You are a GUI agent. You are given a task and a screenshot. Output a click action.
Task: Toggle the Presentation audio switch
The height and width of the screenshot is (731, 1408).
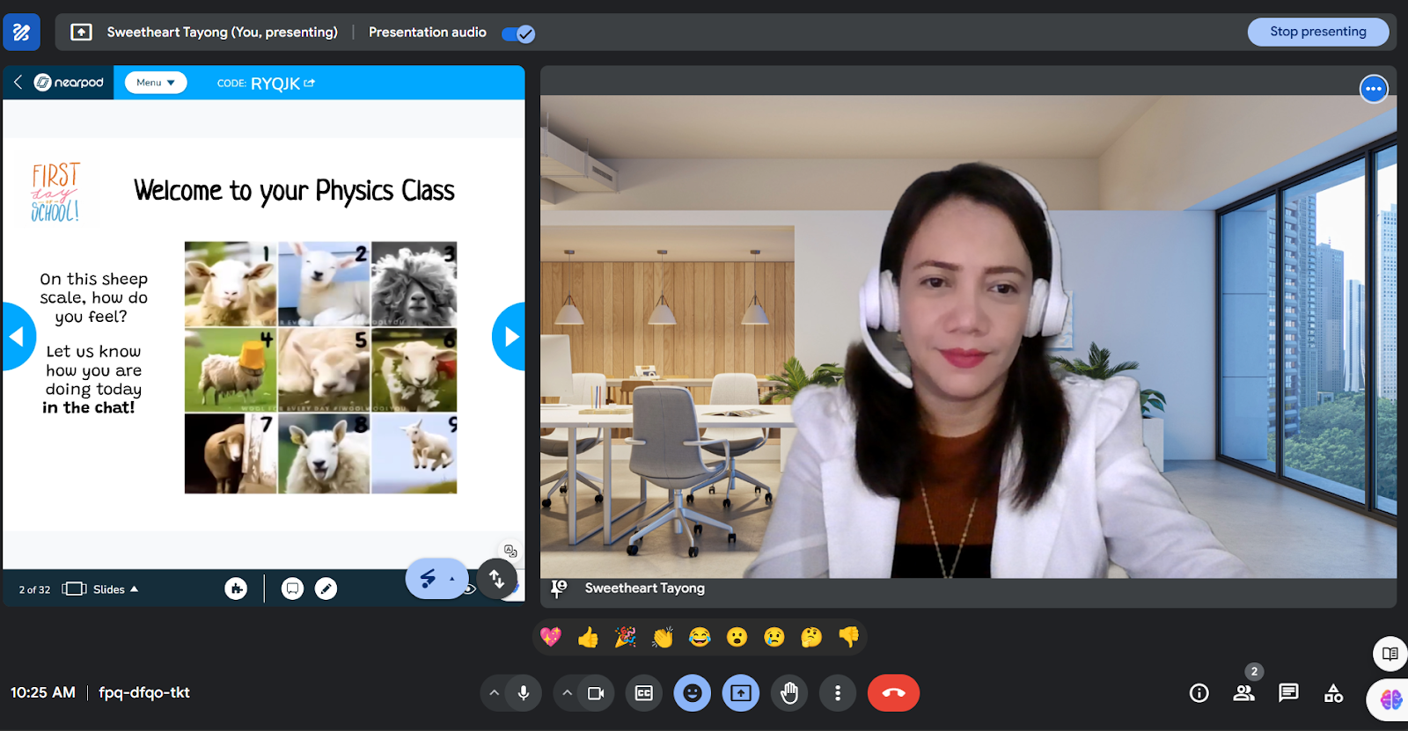click(518, 33)
